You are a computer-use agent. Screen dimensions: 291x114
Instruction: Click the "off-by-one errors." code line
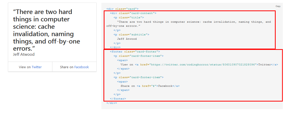123,26
